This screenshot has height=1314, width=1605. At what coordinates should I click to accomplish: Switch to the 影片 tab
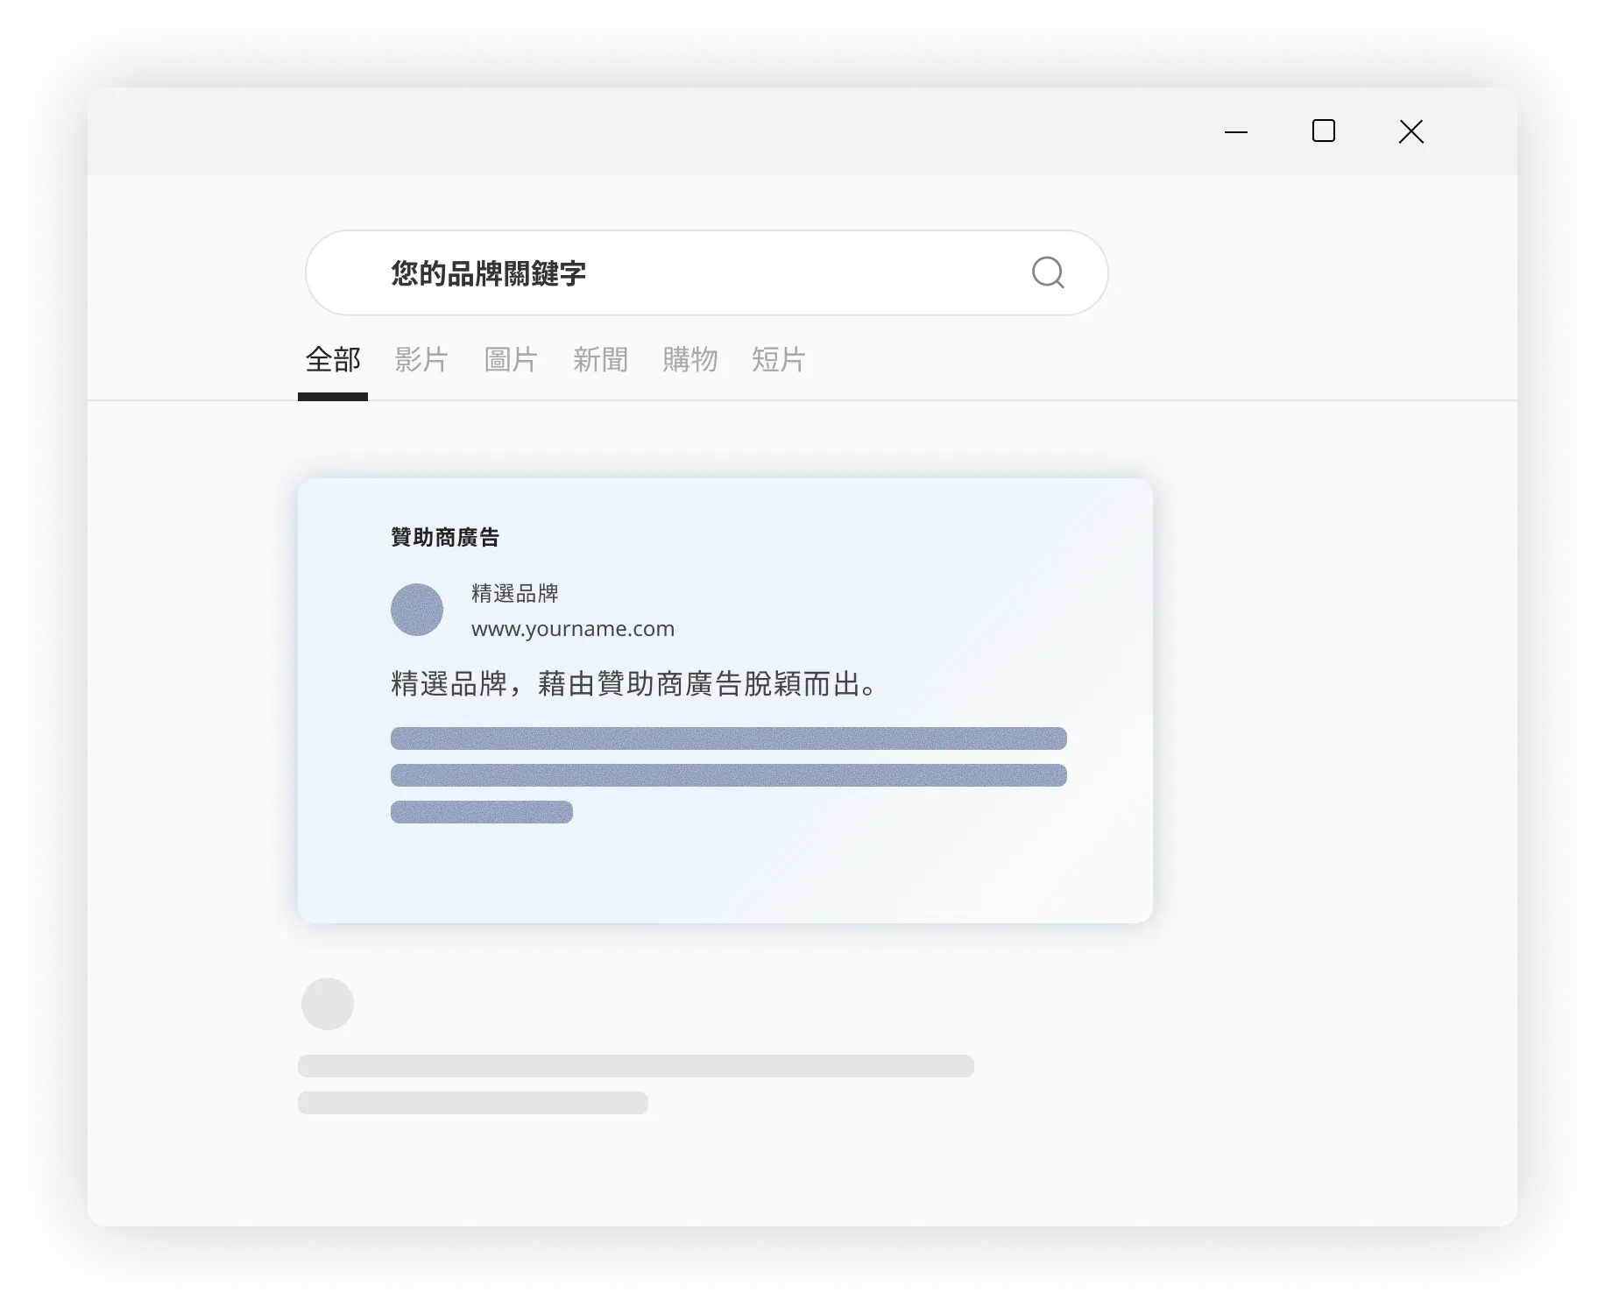click(421, 360)
